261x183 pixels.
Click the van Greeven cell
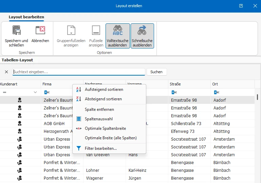pyautogui.click(x=105, y=155)
